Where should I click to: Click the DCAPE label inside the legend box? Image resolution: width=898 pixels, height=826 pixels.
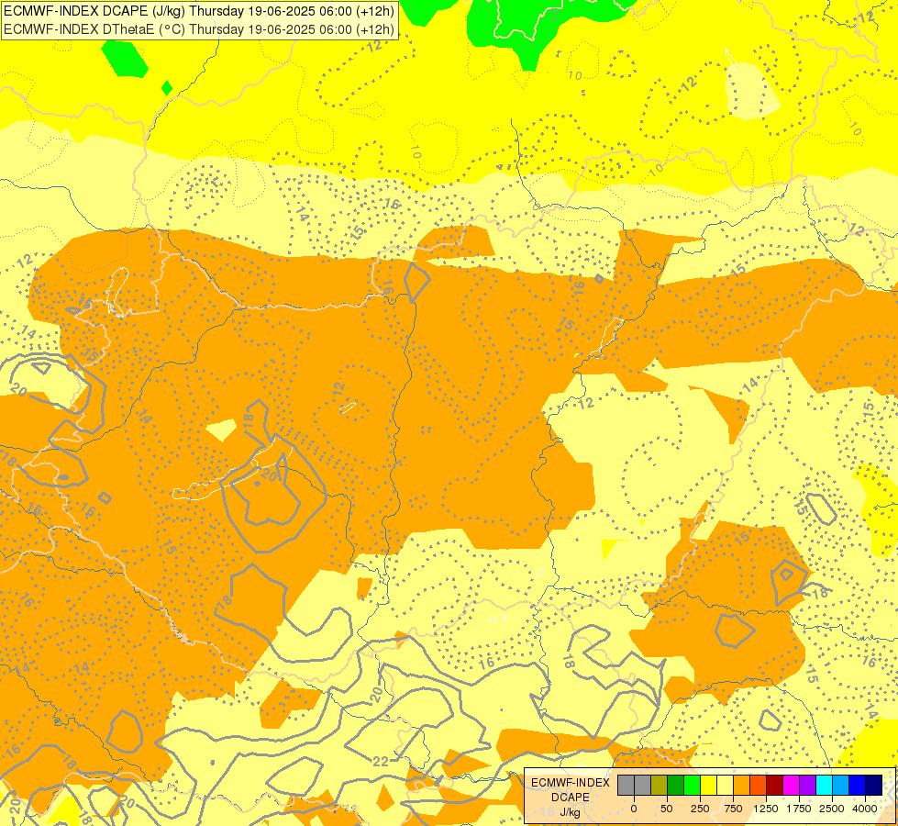pyautogui.click(x=571, y=798)
